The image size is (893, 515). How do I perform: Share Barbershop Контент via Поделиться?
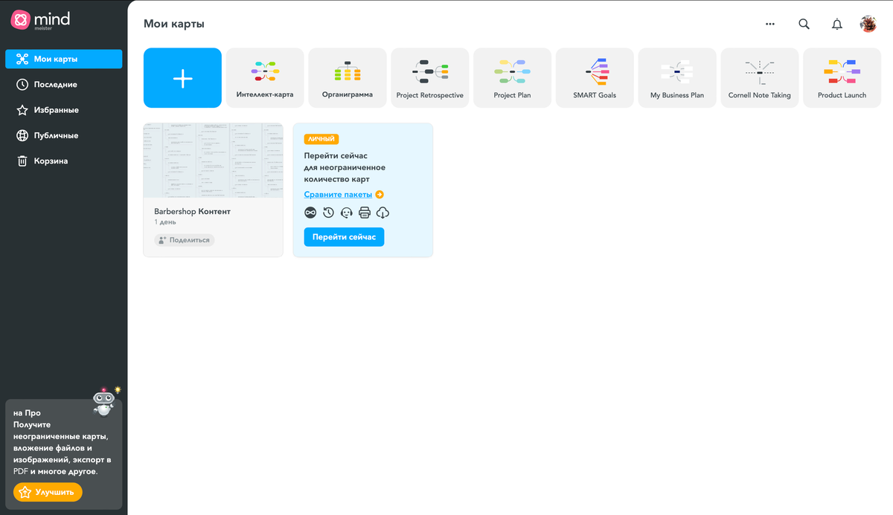tap(184, 239)
